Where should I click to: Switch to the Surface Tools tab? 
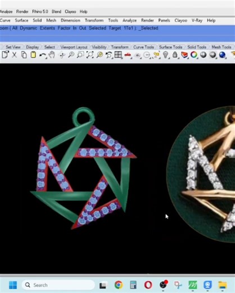[x=170, y=47]
